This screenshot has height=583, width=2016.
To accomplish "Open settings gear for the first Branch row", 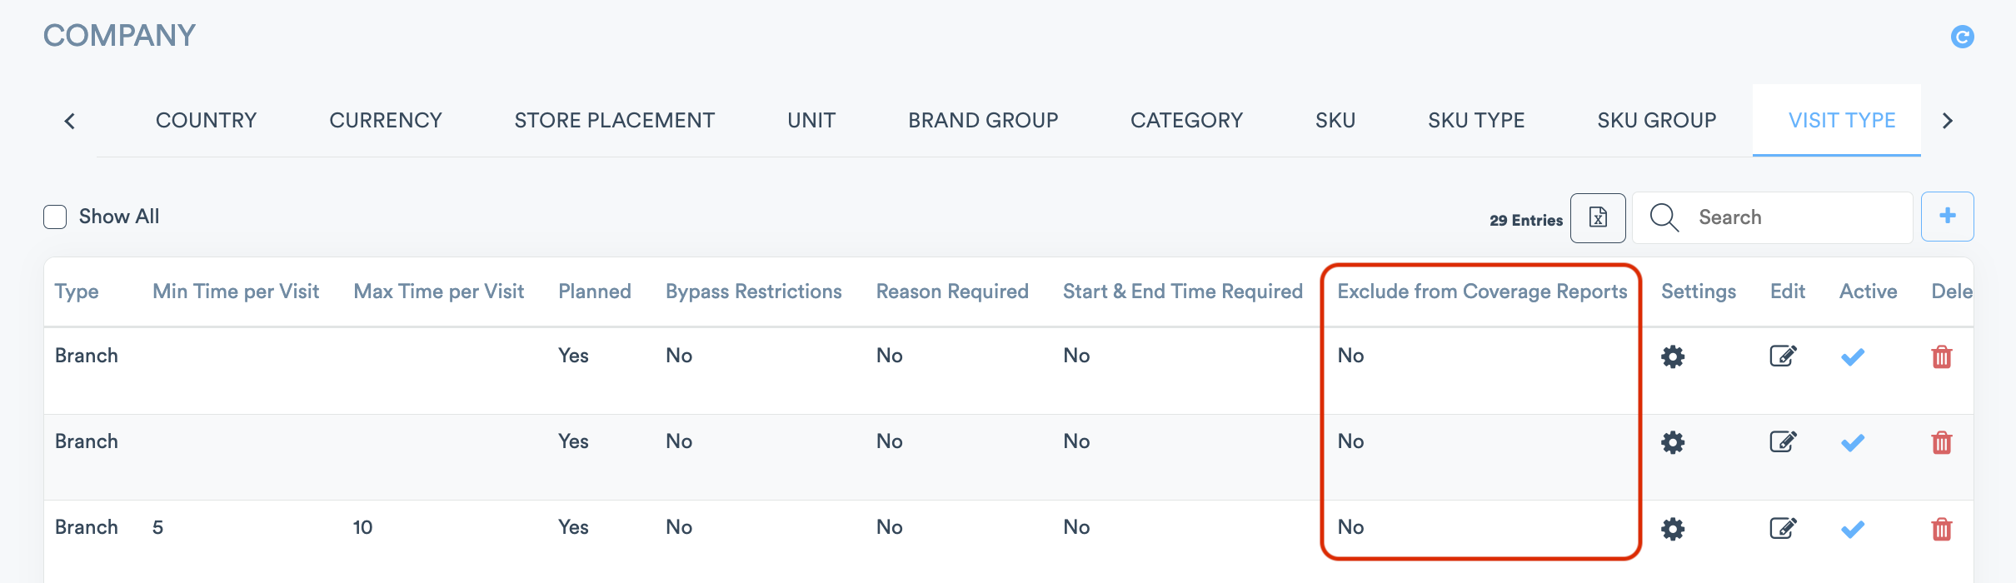I will coord(1673,356).
